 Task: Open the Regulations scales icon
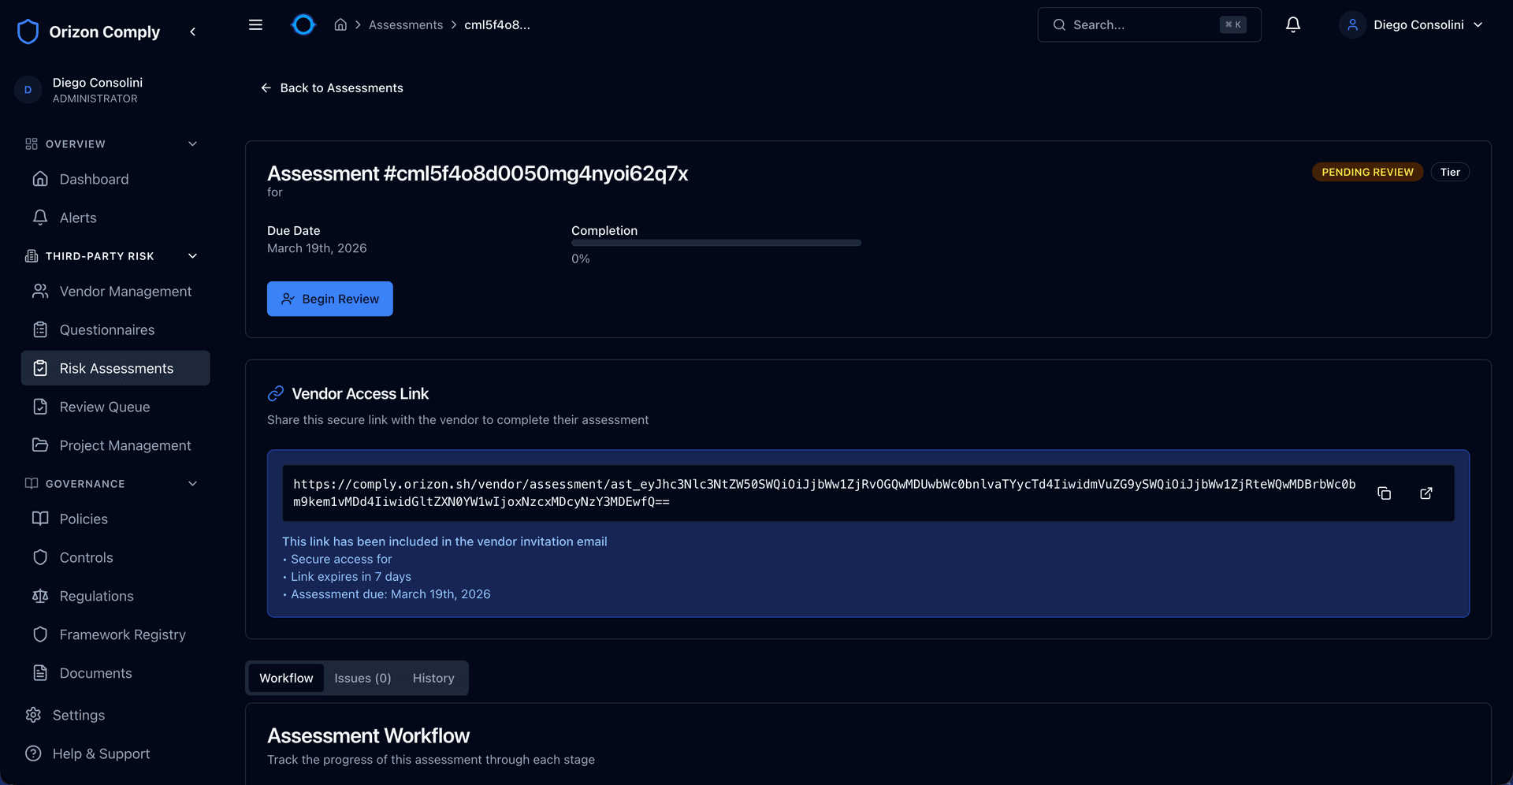[x=40, y=596]
